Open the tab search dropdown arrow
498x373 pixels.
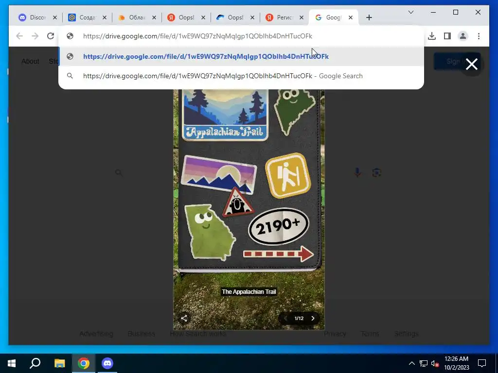click(410, 12)
